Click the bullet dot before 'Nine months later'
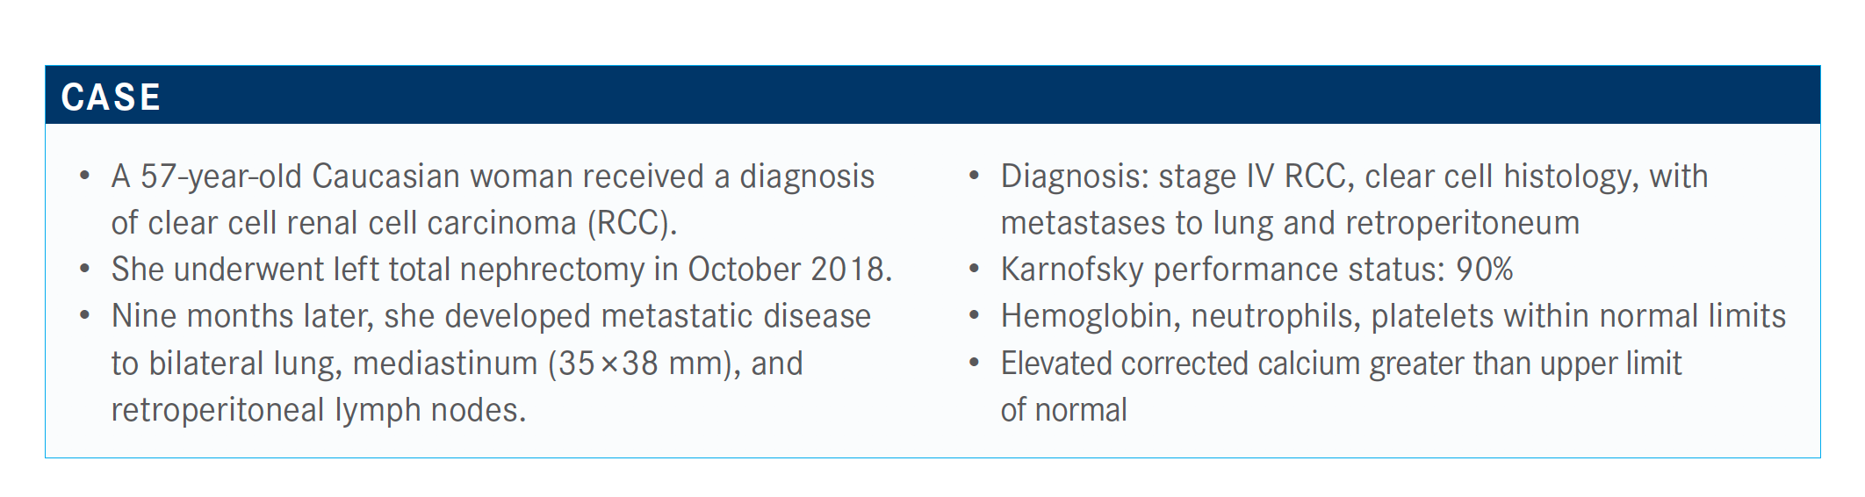This screenshot has height=497, width=1865. (x=84, y=315)
